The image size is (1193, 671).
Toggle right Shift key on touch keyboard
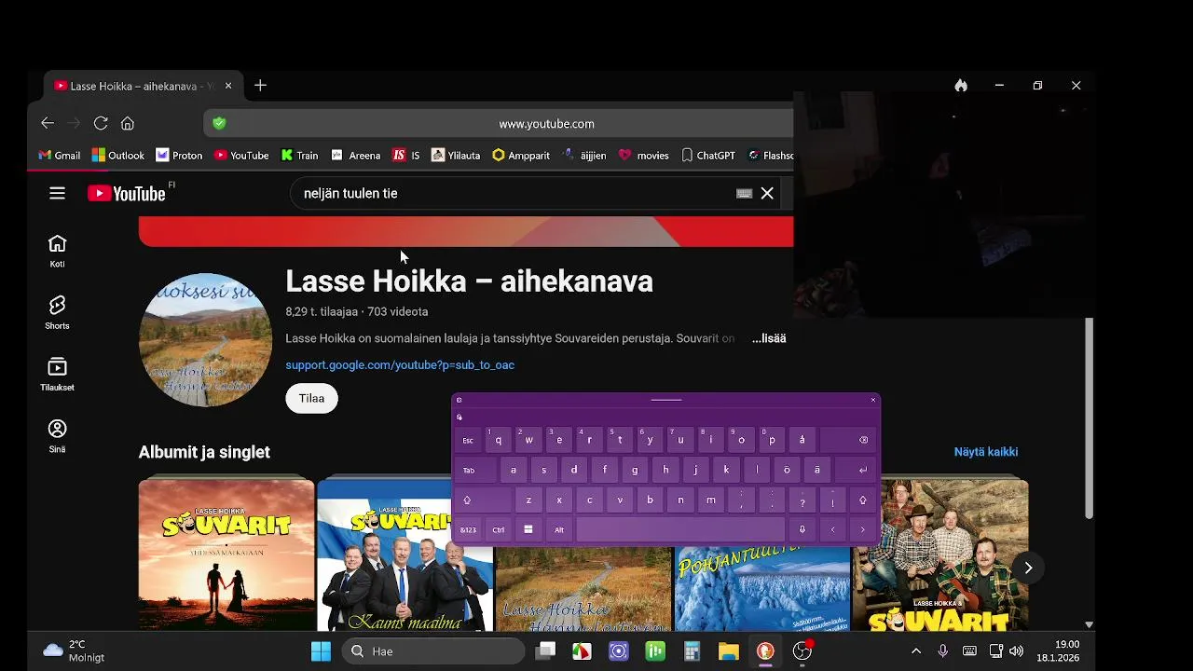click(863, 500)
